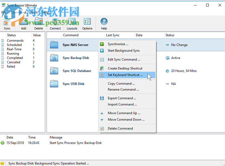Click the Sync USB Disk folder icon
Image resolution: width=225 pixels, height=166 pixels.
tap(54, 84)
